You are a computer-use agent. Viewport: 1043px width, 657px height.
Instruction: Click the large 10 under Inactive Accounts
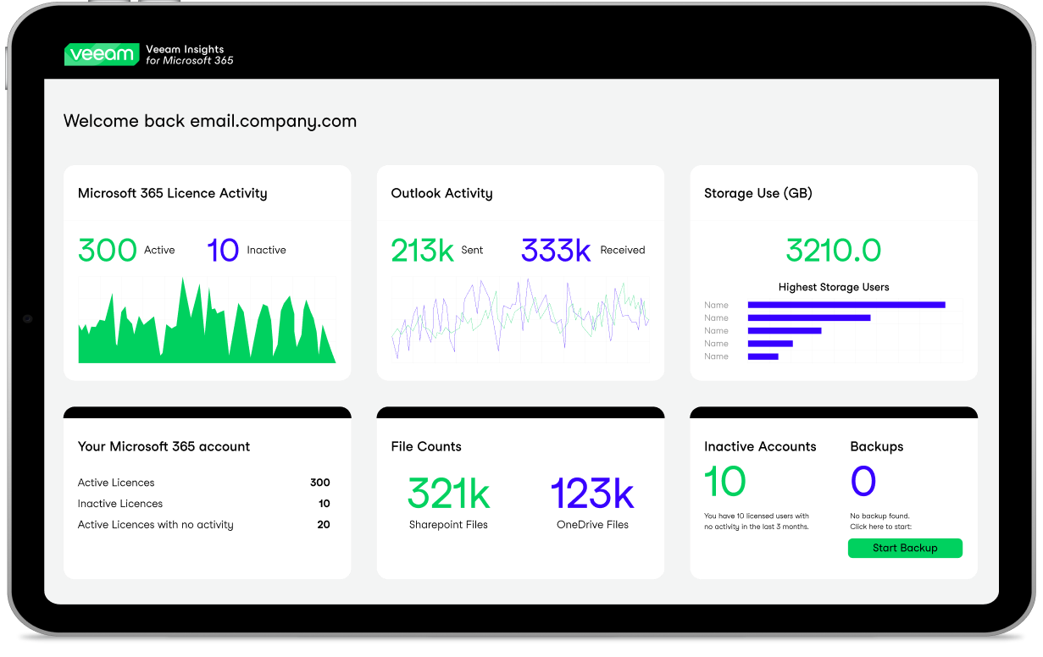[x=725, y=482]
